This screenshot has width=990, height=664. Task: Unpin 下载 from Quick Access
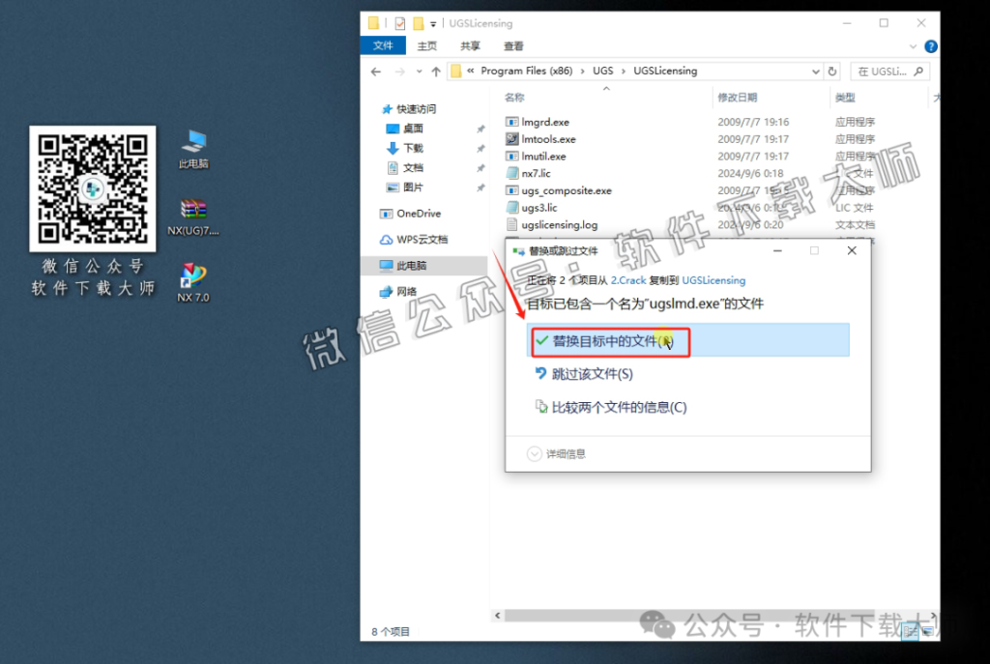[x=480, y=147]
